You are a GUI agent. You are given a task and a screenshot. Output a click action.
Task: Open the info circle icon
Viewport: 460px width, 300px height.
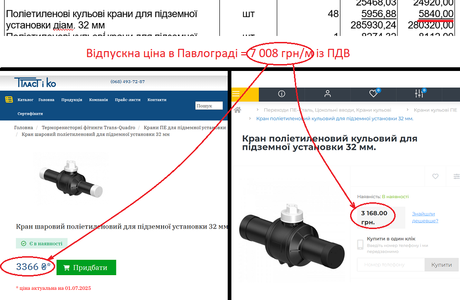[x=282, y=94]
